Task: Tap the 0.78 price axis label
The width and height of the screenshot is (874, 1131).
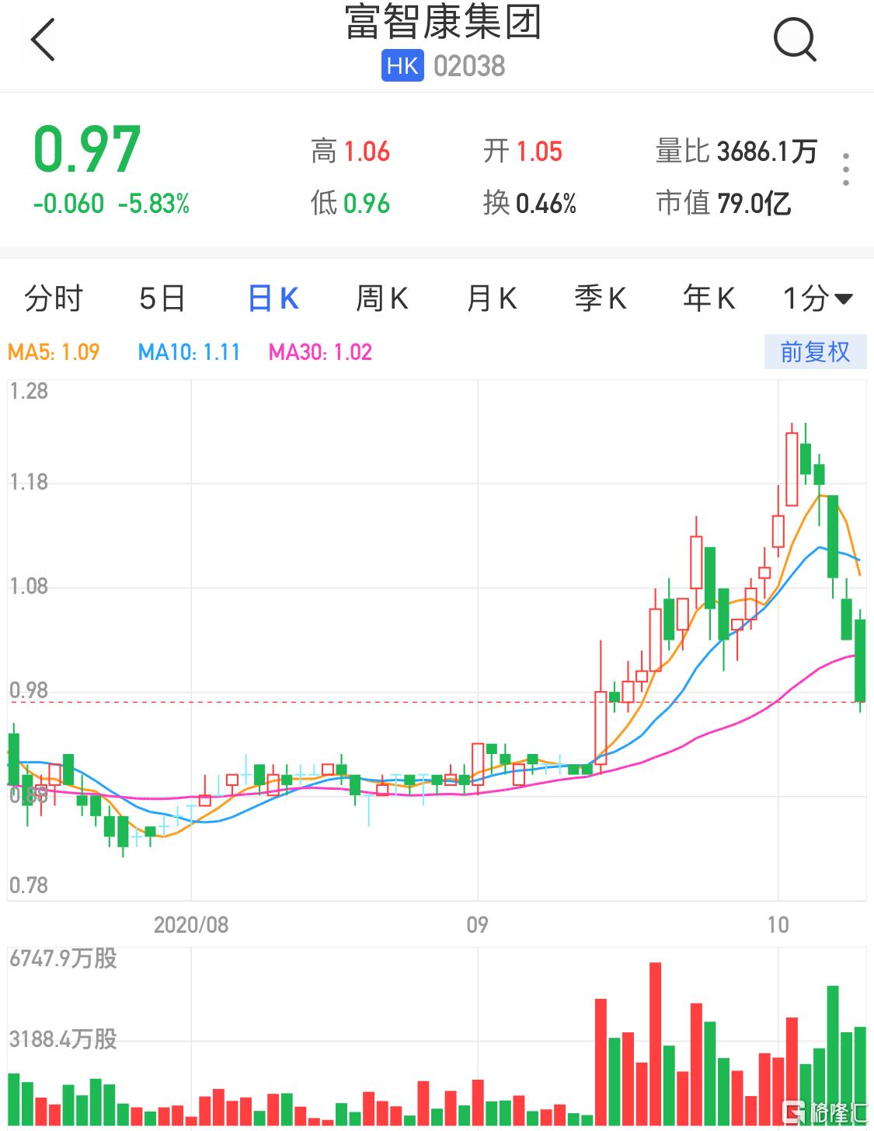Action: tap(29, 885)
